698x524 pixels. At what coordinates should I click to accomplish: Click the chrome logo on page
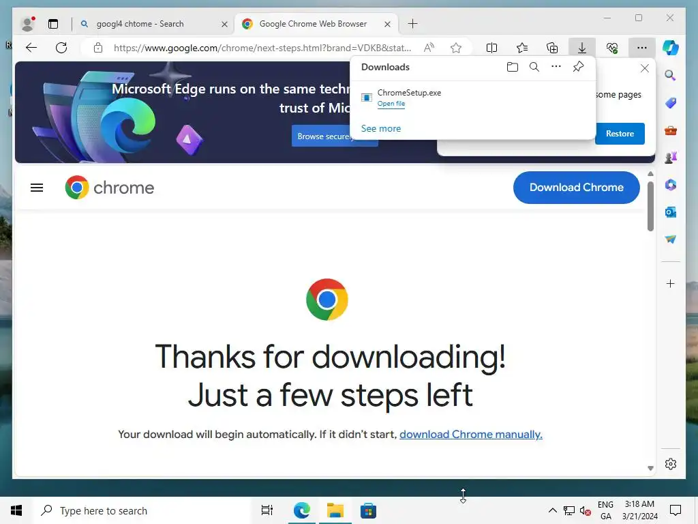110,188
